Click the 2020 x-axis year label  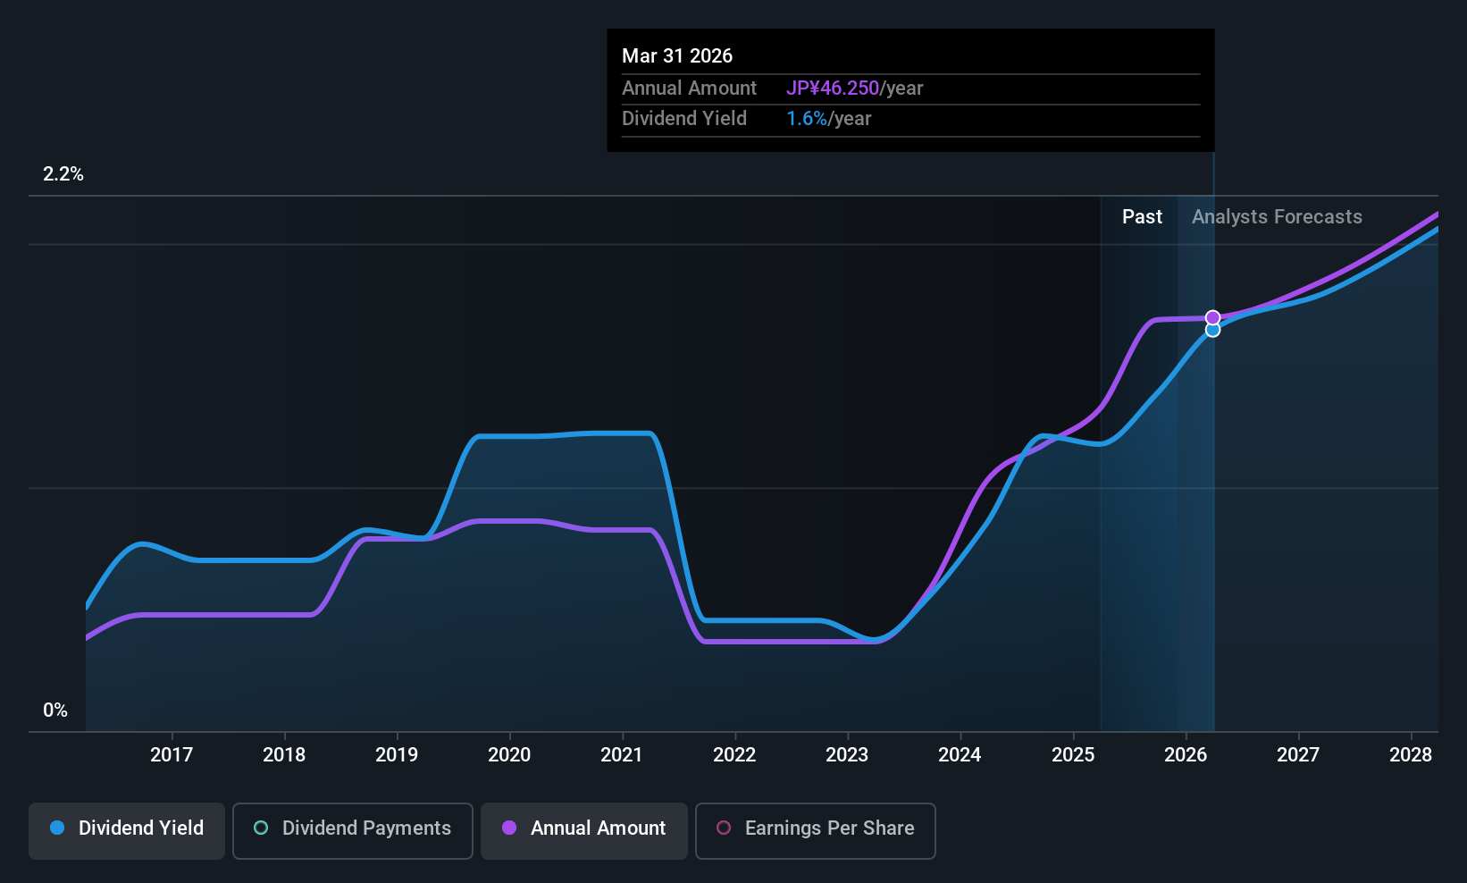(509, 755)
